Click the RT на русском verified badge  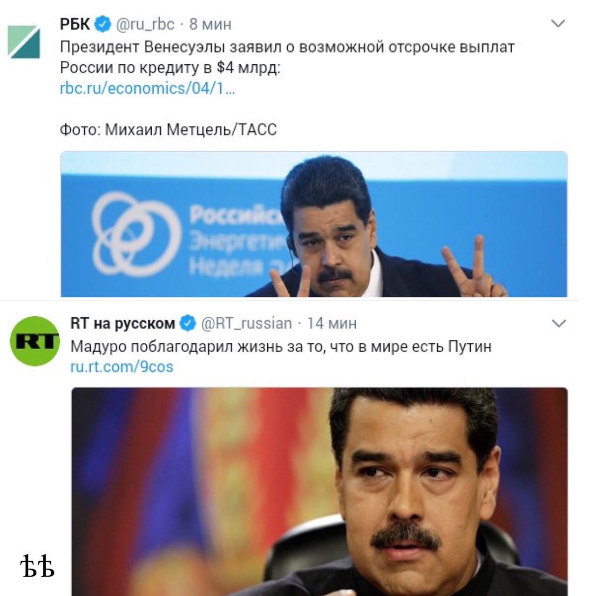(x=188, y=323)
